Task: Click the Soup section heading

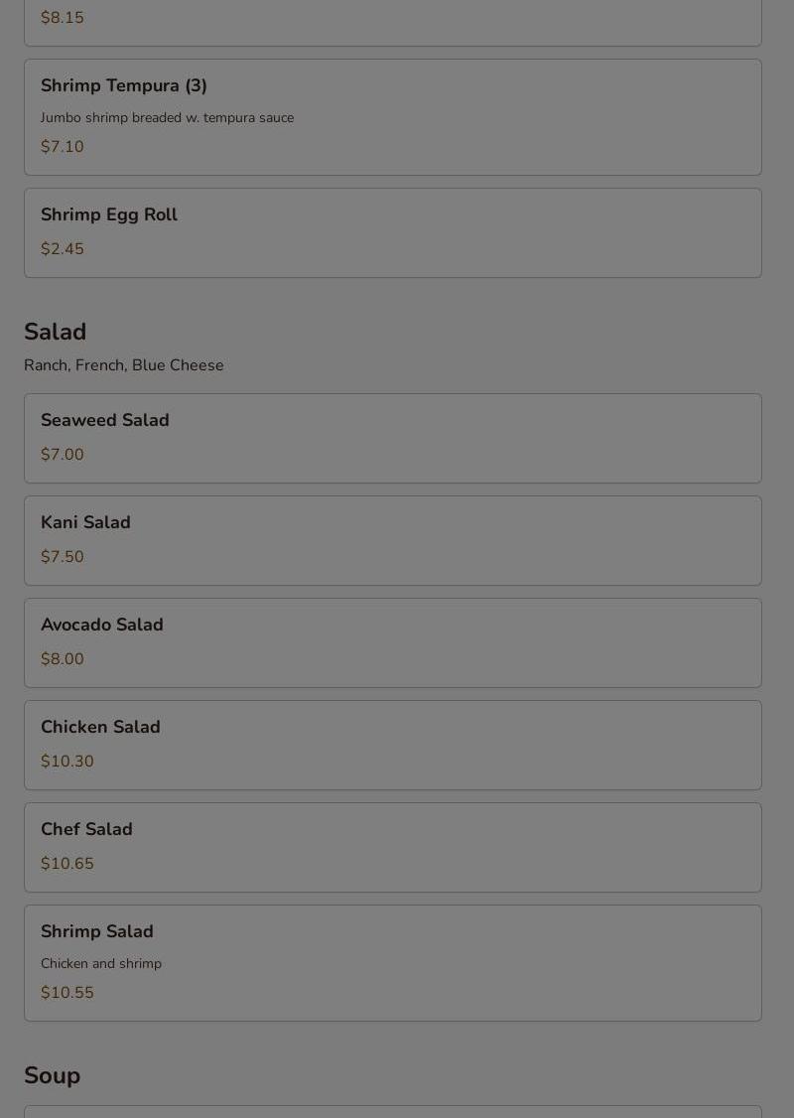Action: click(x=53, y=1075)
